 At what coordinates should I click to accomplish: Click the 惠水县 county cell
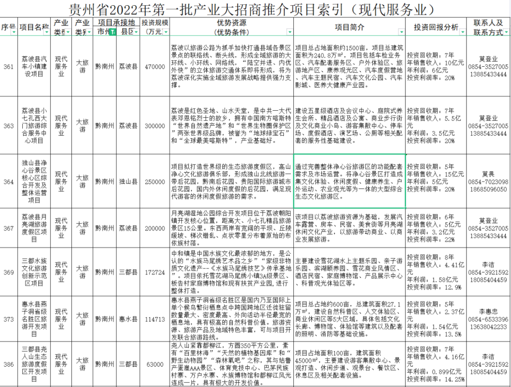128,319
